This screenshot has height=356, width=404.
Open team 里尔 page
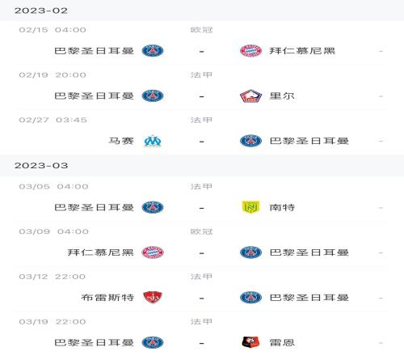[282, 96]
